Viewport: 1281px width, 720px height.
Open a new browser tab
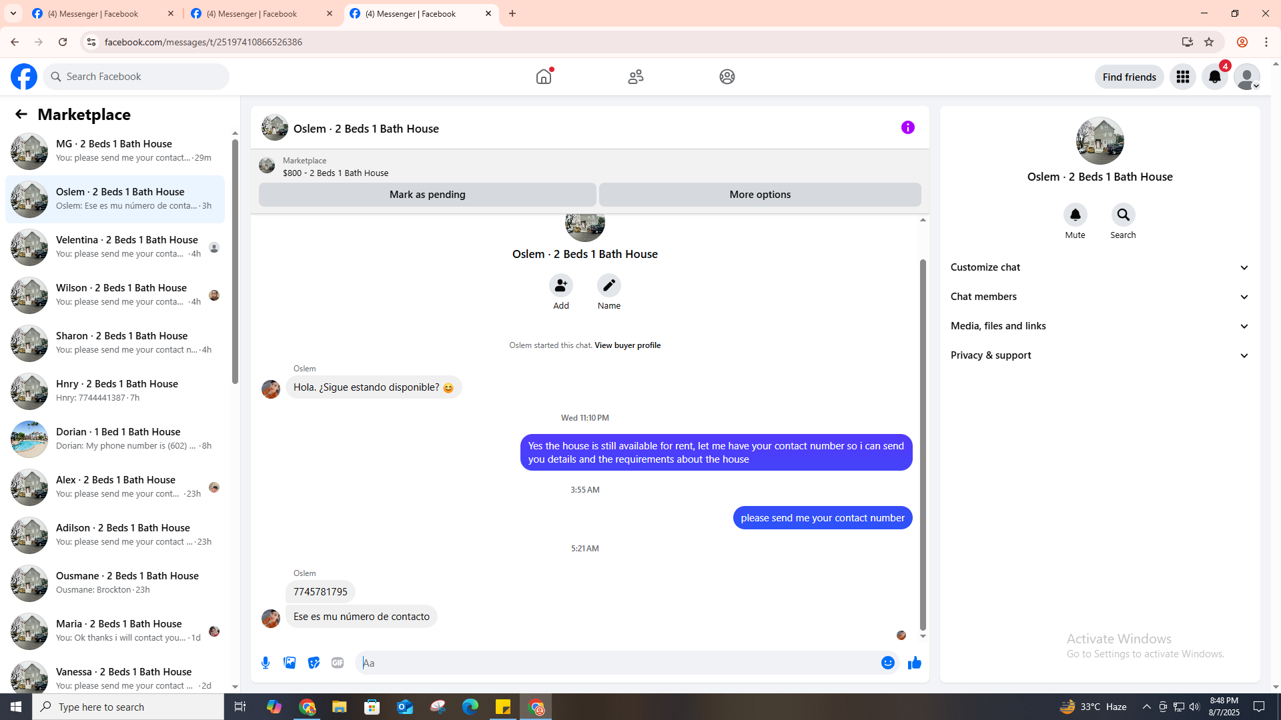(512, 13)
